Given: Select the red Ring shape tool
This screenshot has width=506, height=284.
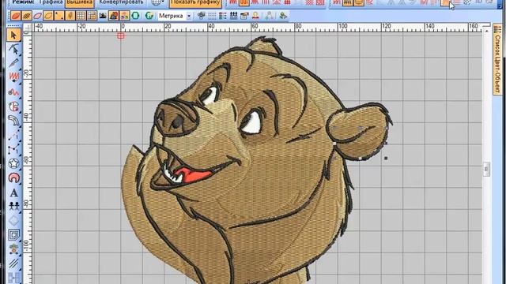Looking at the screenshot, I should click(x=13, y=177).
